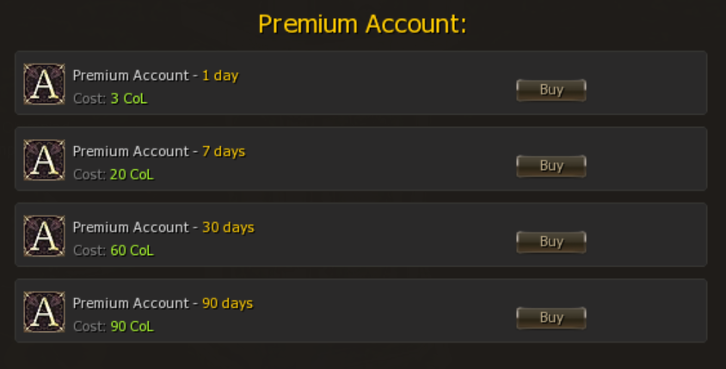
Task: Click the '3 CoL' cost value
Action: point(129,99)
